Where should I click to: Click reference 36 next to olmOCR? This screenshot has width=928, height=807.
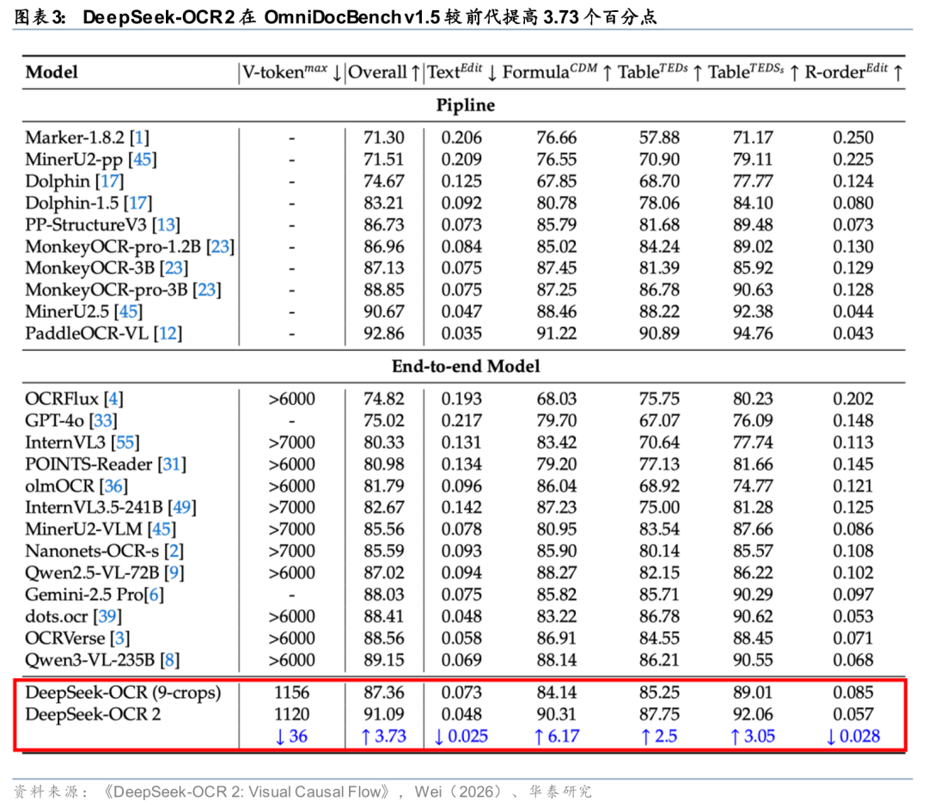point(112,486)
